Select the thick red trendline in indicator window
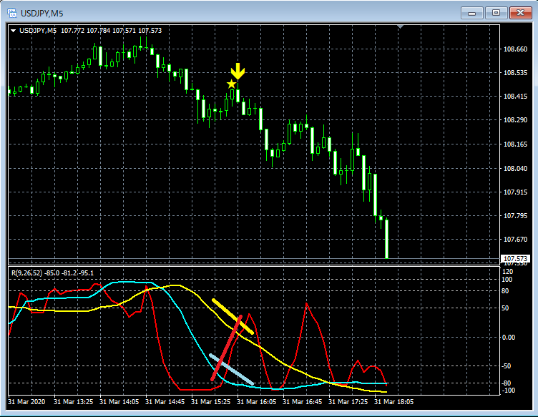This screenshot has height=417, width=538. point(227,348)
